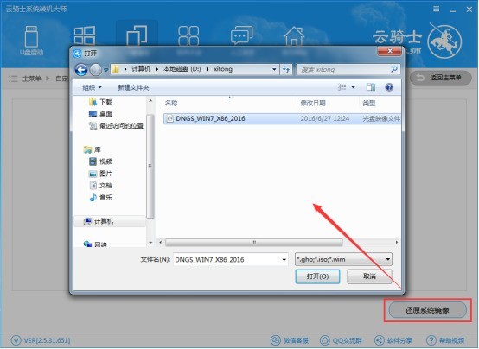479x349 pixels.
Task: Open the view options dropdown arrow
Action: 353,87
